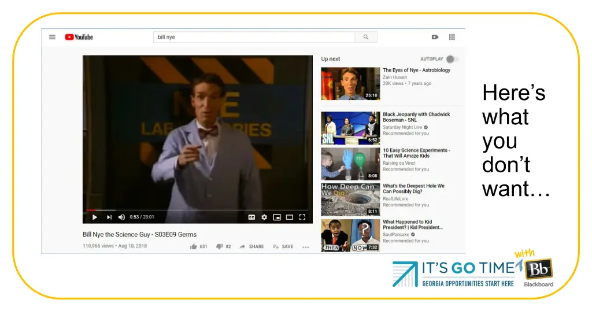Toggle the Autoplay switch
The image size is (592, 333).
coord(452,59)
